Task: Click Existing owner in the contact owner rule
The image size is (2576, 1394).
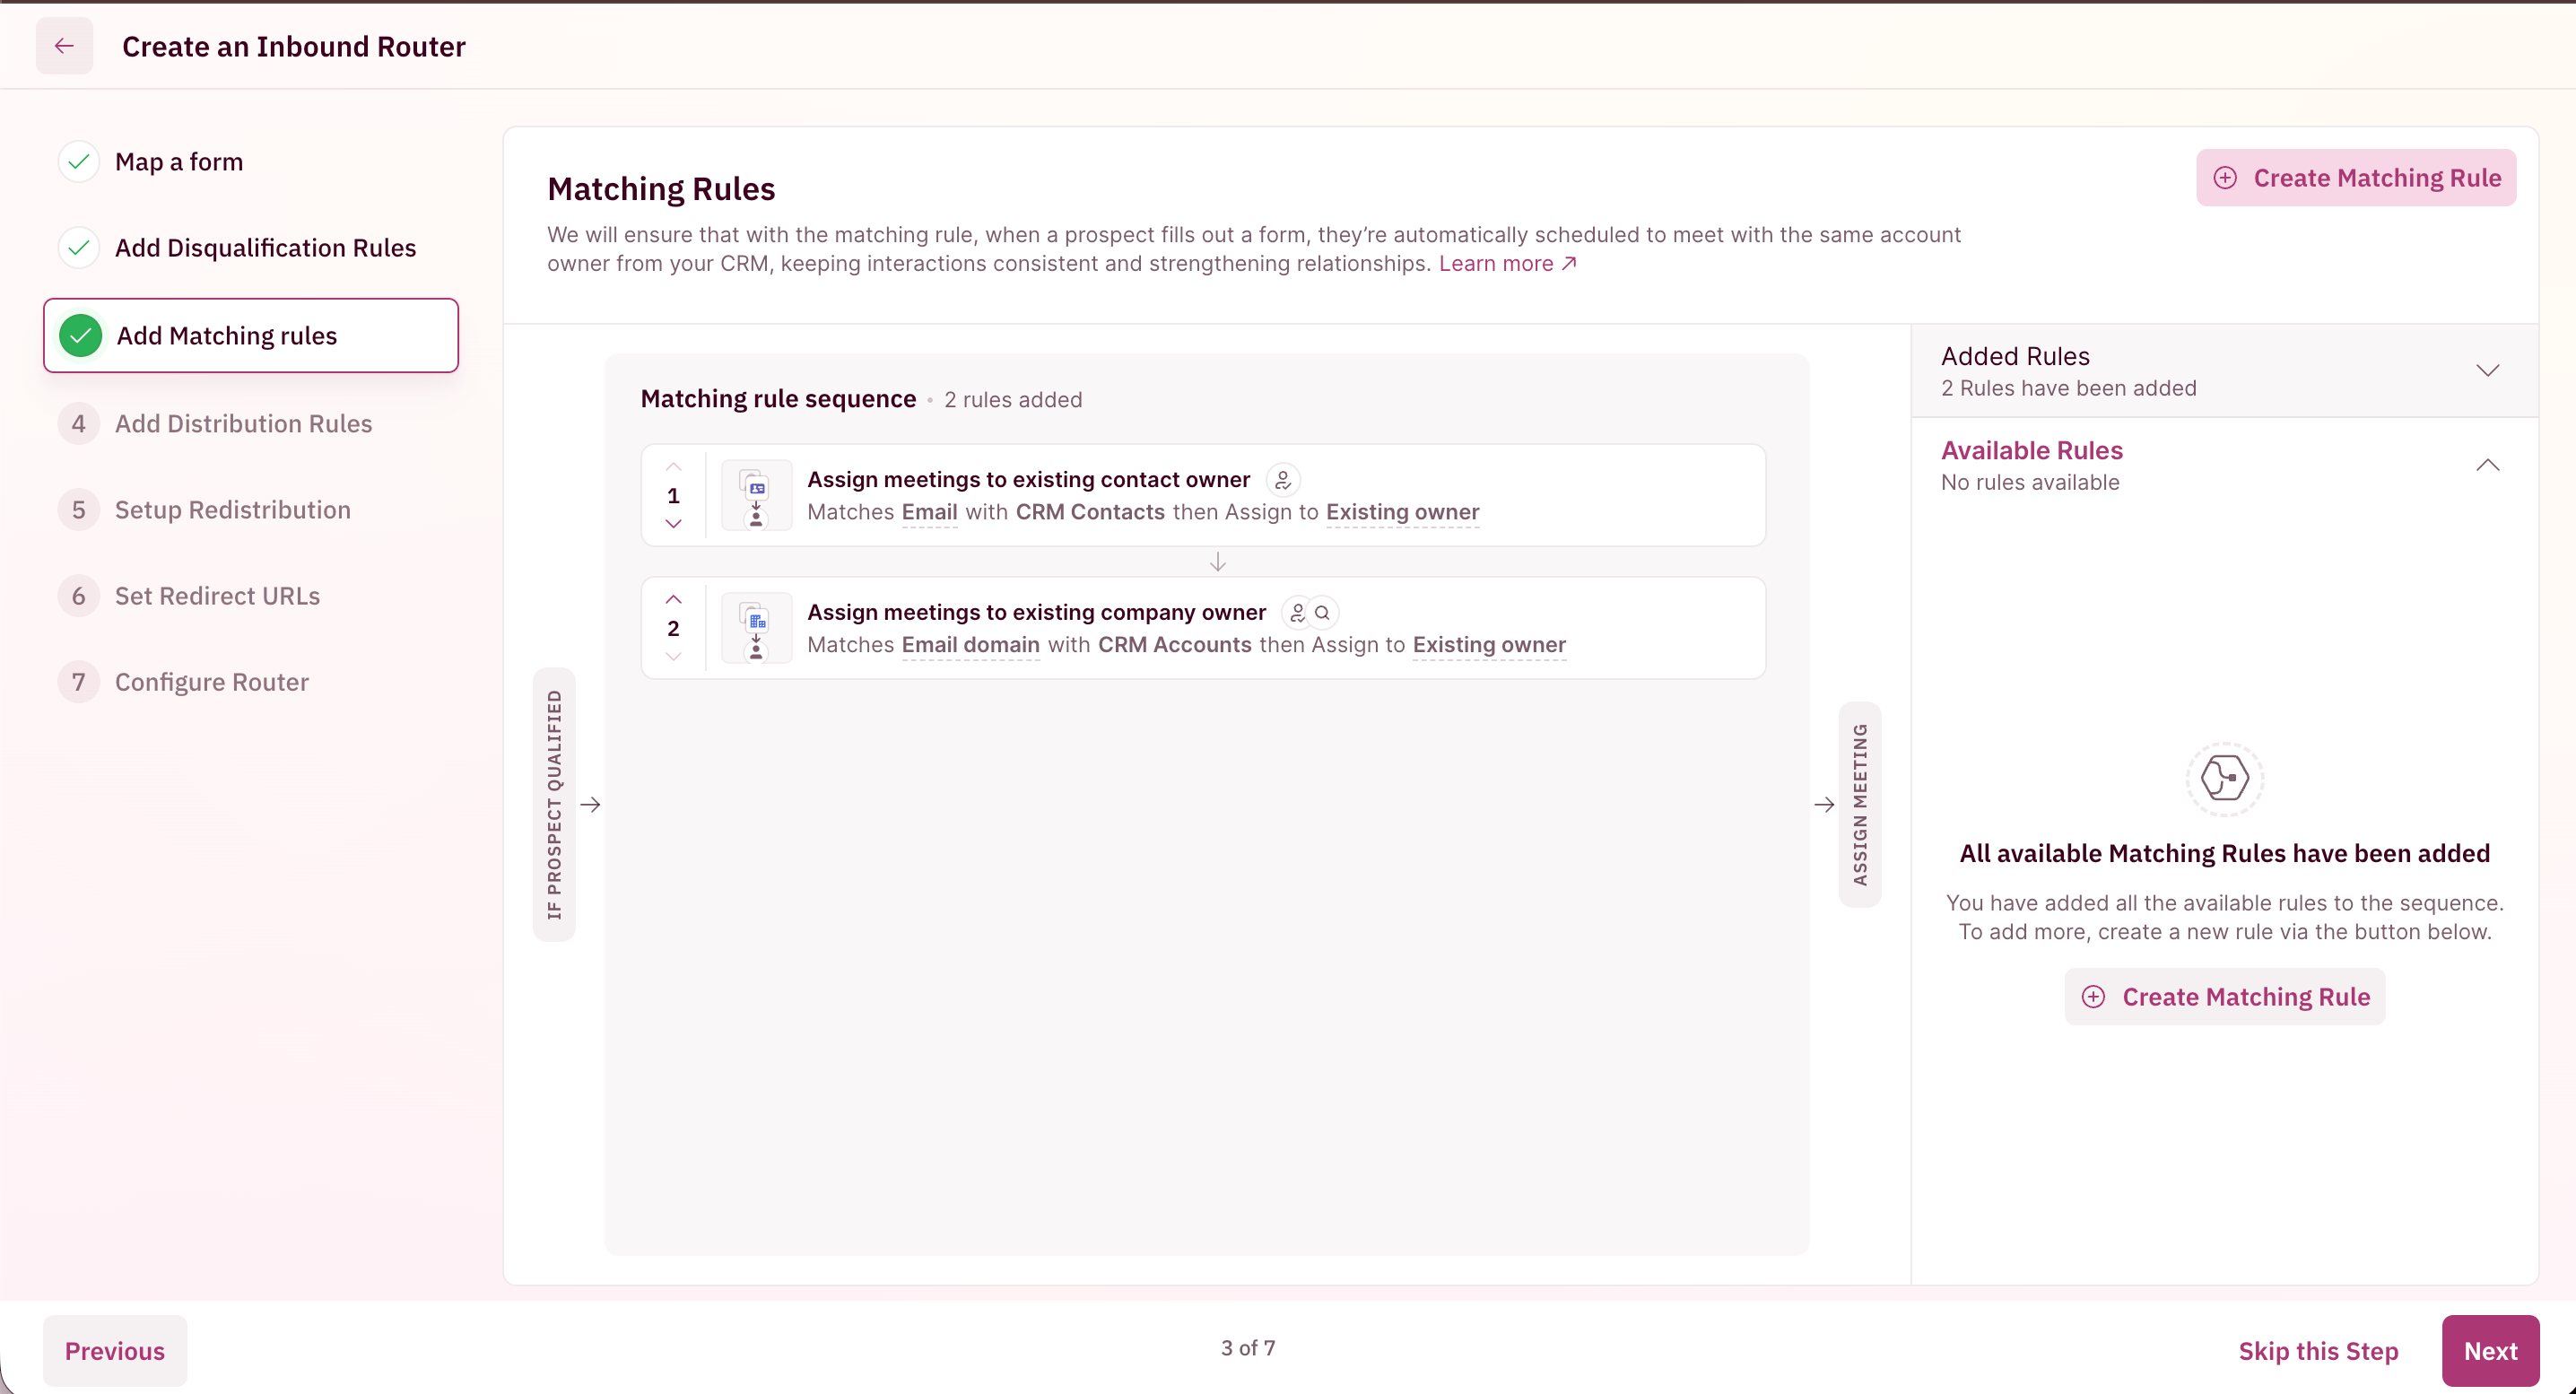Action: pyautogui.click(x=1402, y=512)
